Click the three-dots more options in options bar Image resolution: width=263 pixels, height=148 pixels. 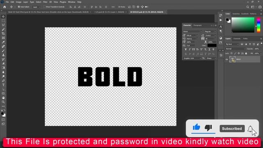[113, 7]
